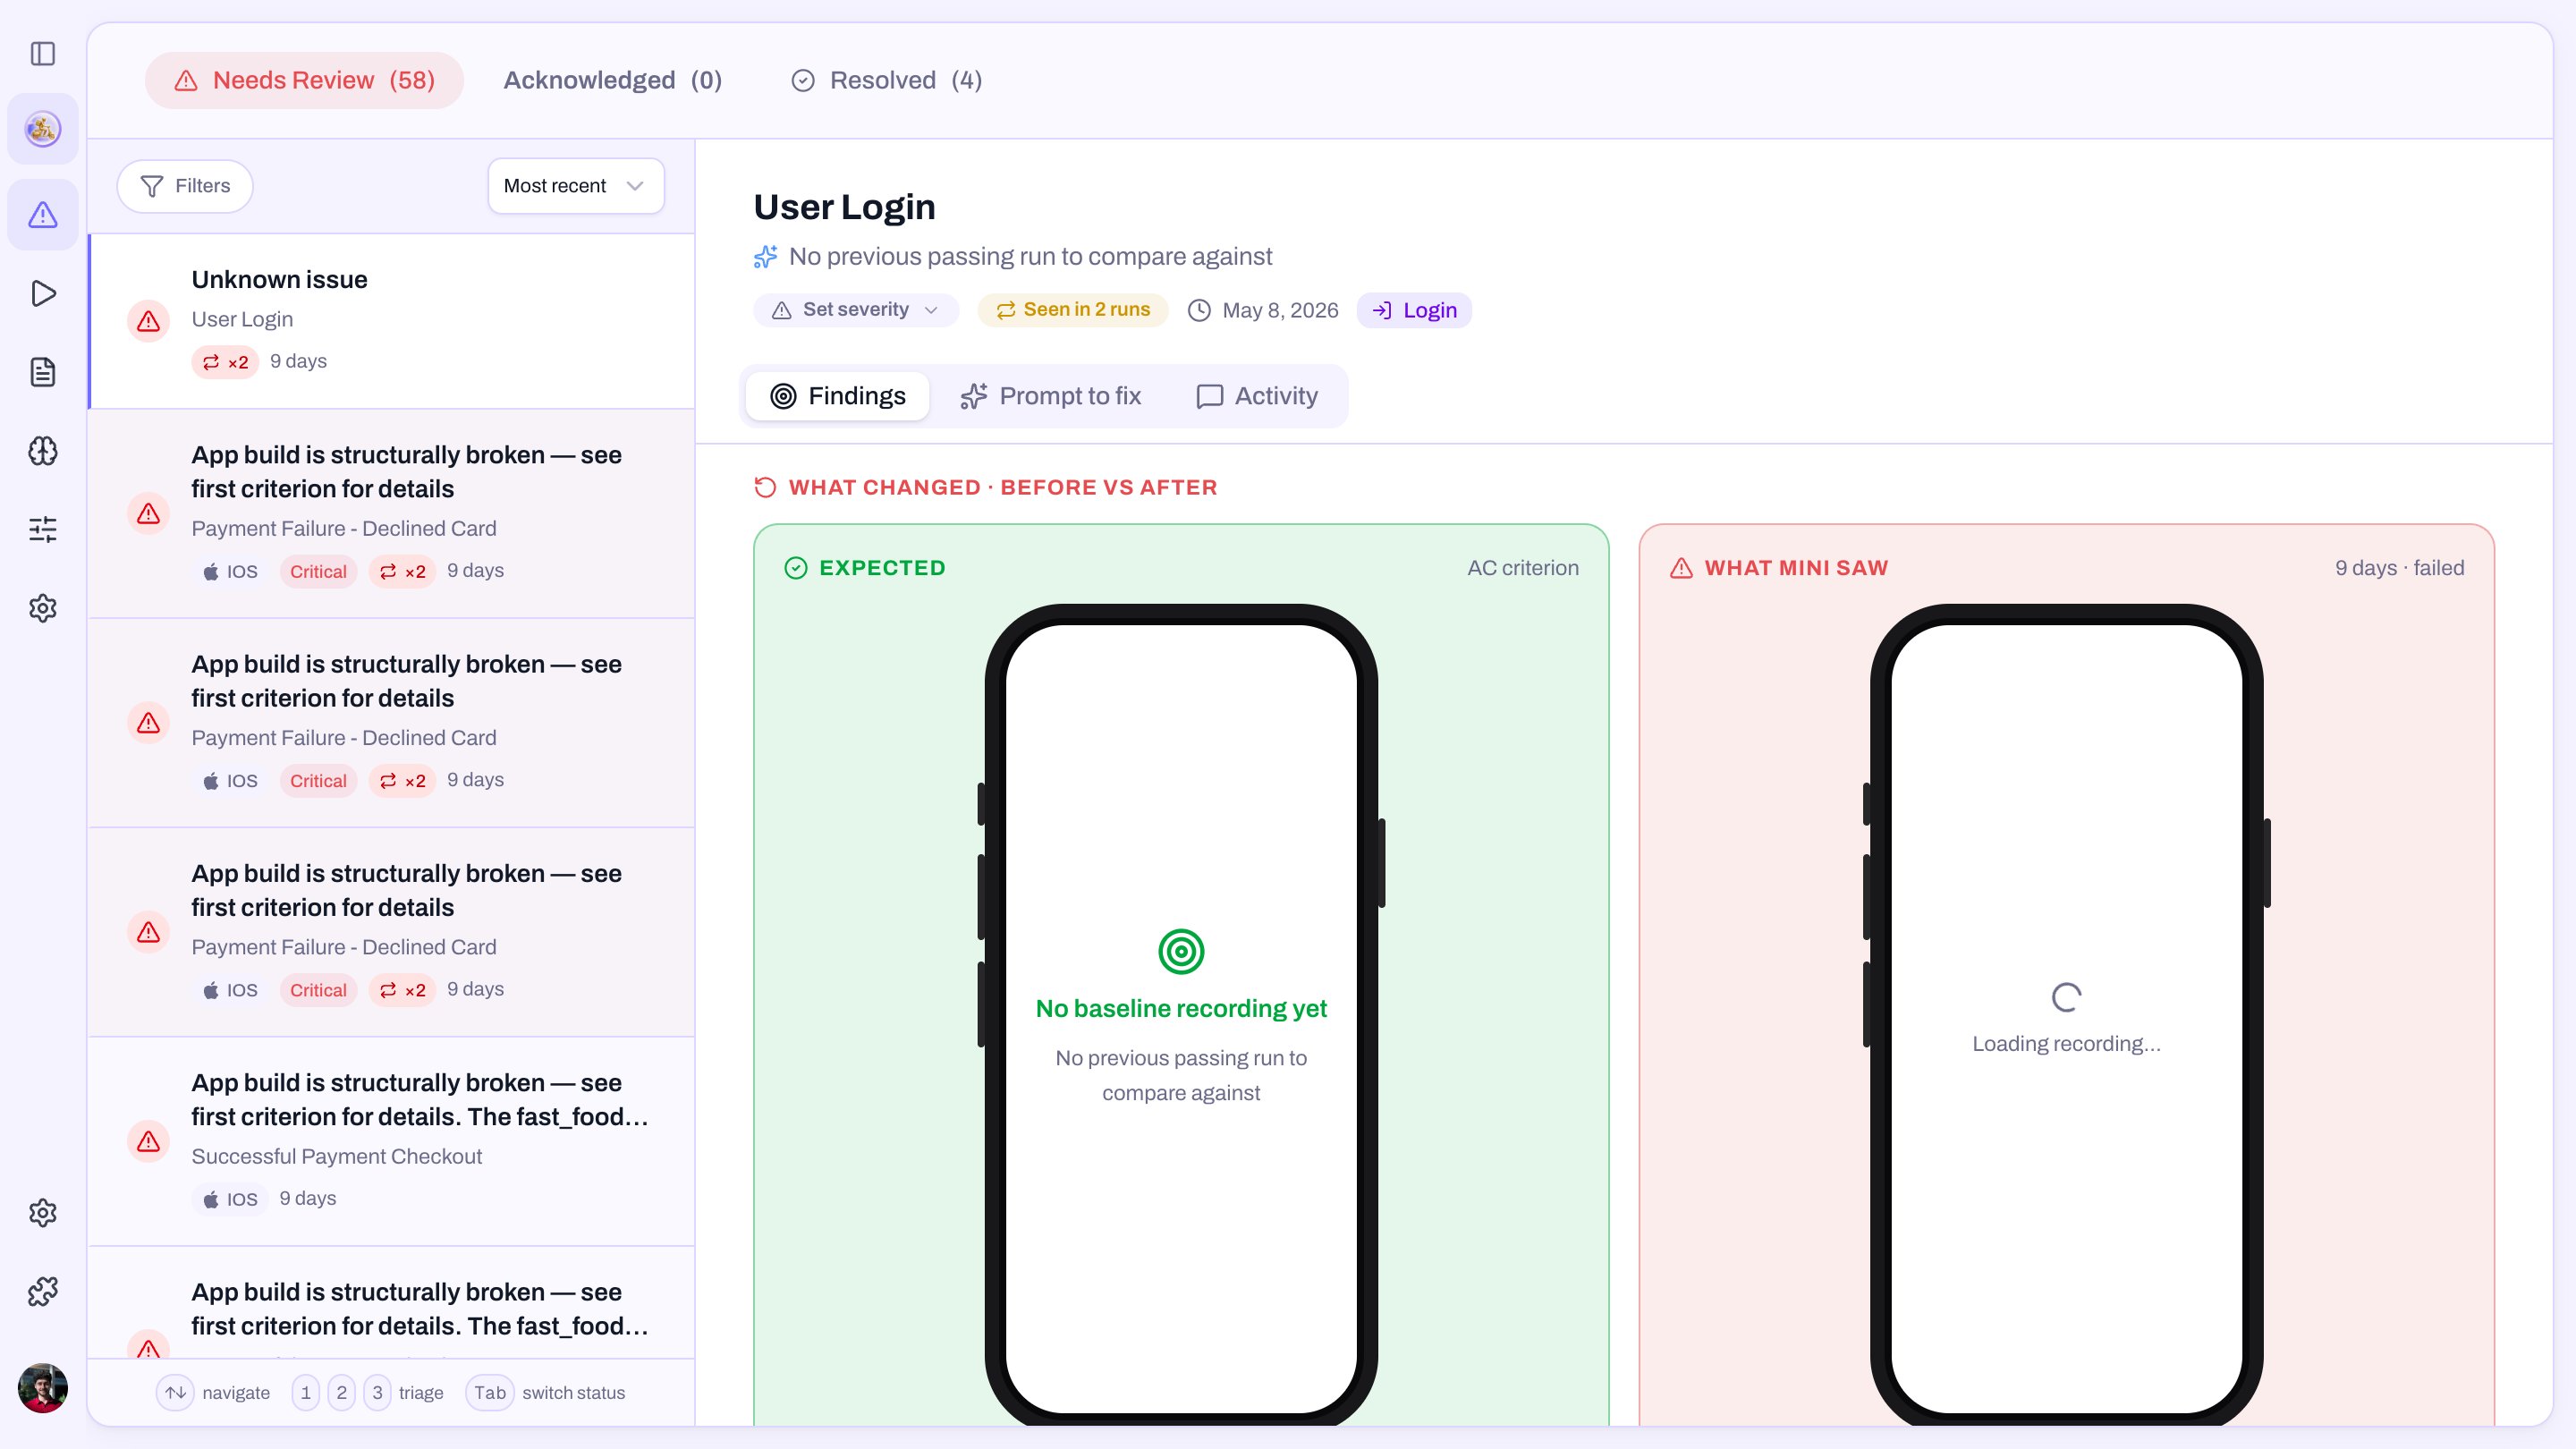Click the clock icon next to May 8, 2026

(x=1199, y=310)
